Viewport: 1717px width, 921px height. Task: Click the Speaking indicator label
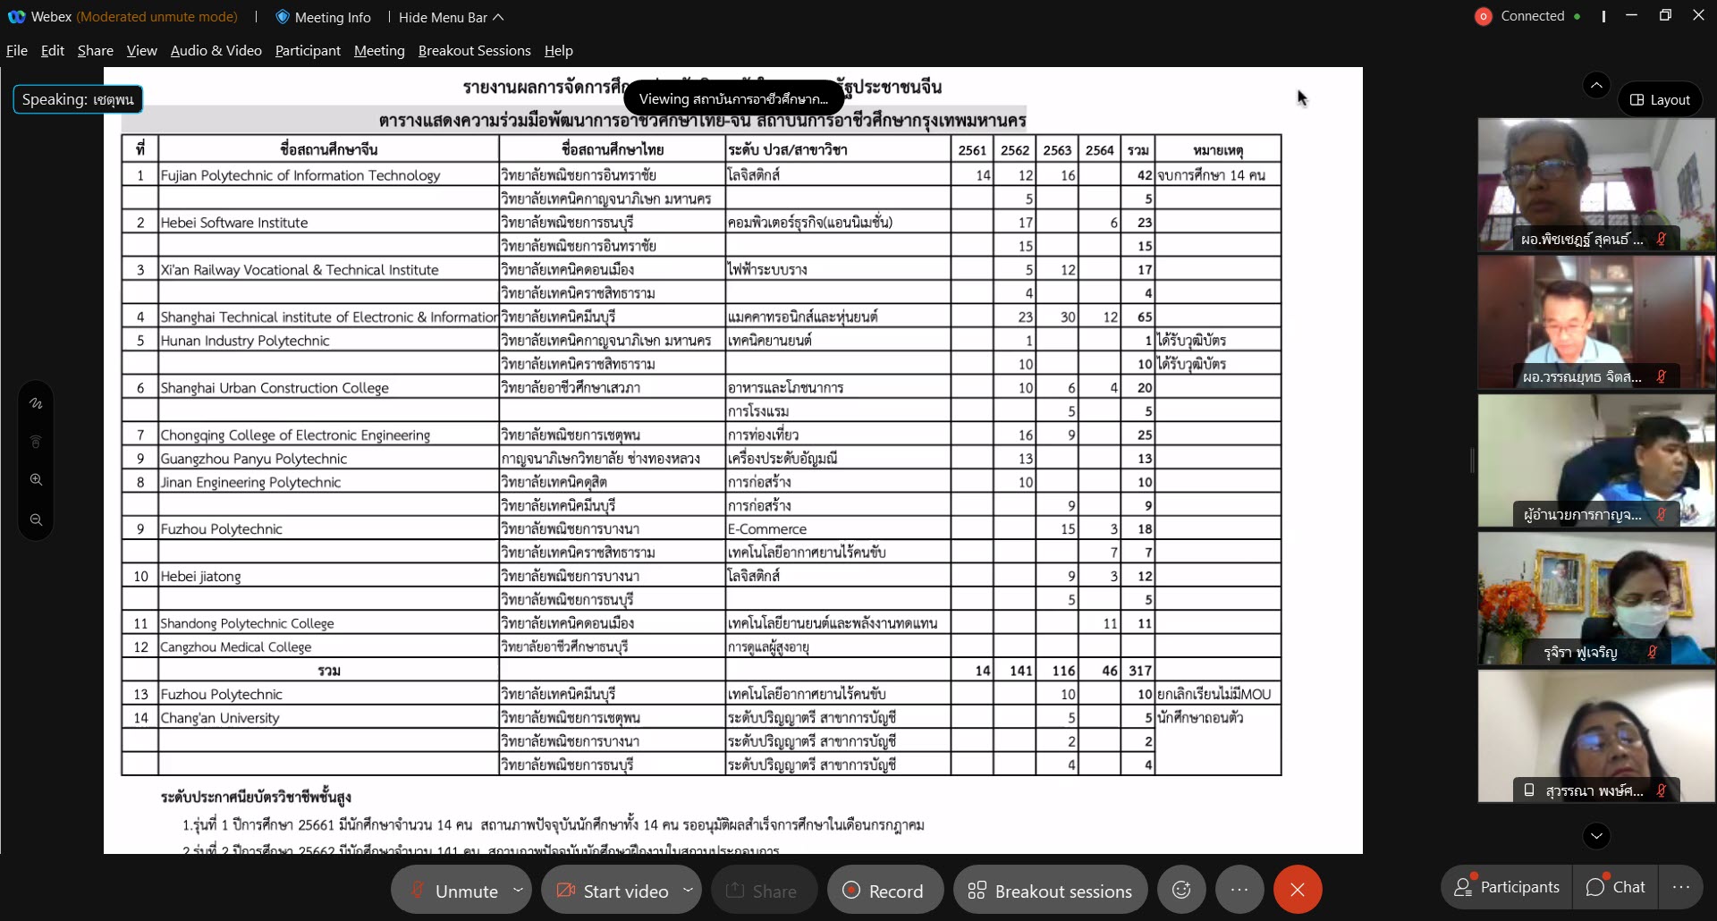(x=78, y=99)
